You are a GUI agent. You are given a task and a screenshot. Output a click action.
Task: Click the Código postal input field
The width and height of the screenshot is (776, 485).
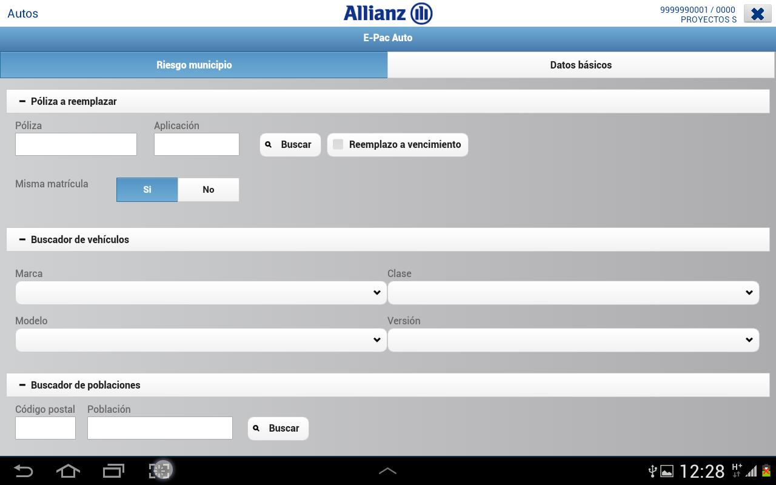coord(45,427)
